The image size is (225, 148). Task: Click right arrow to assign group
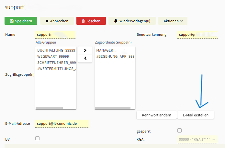(85, 50)
